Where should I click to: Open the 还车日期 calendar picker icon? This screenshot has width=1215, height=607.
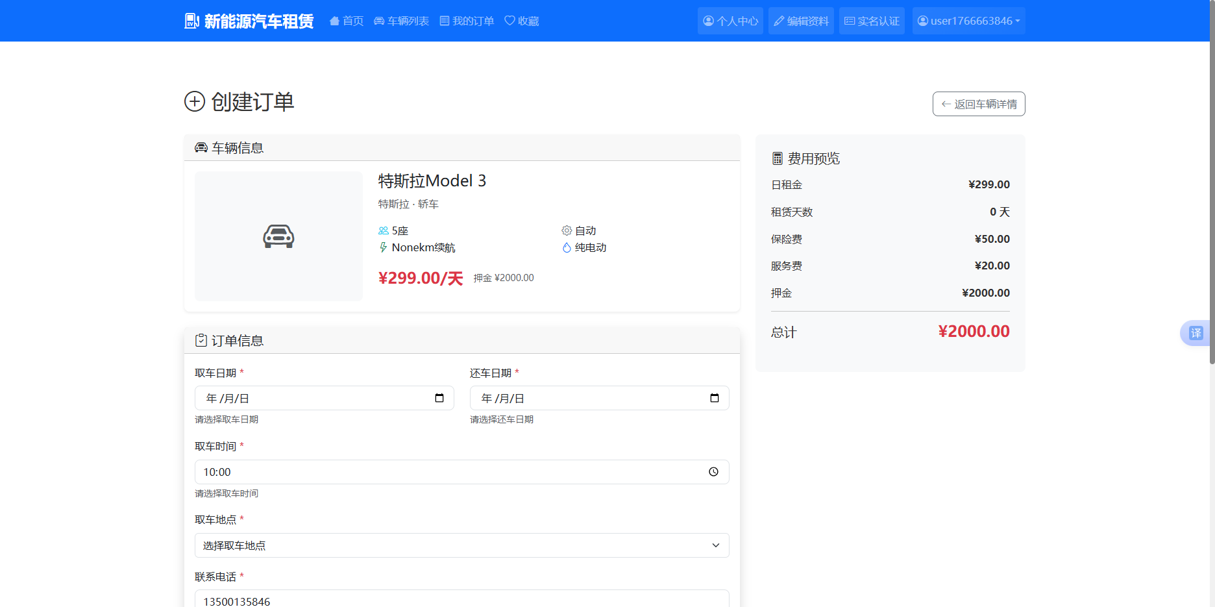click(x=715, y=398)
